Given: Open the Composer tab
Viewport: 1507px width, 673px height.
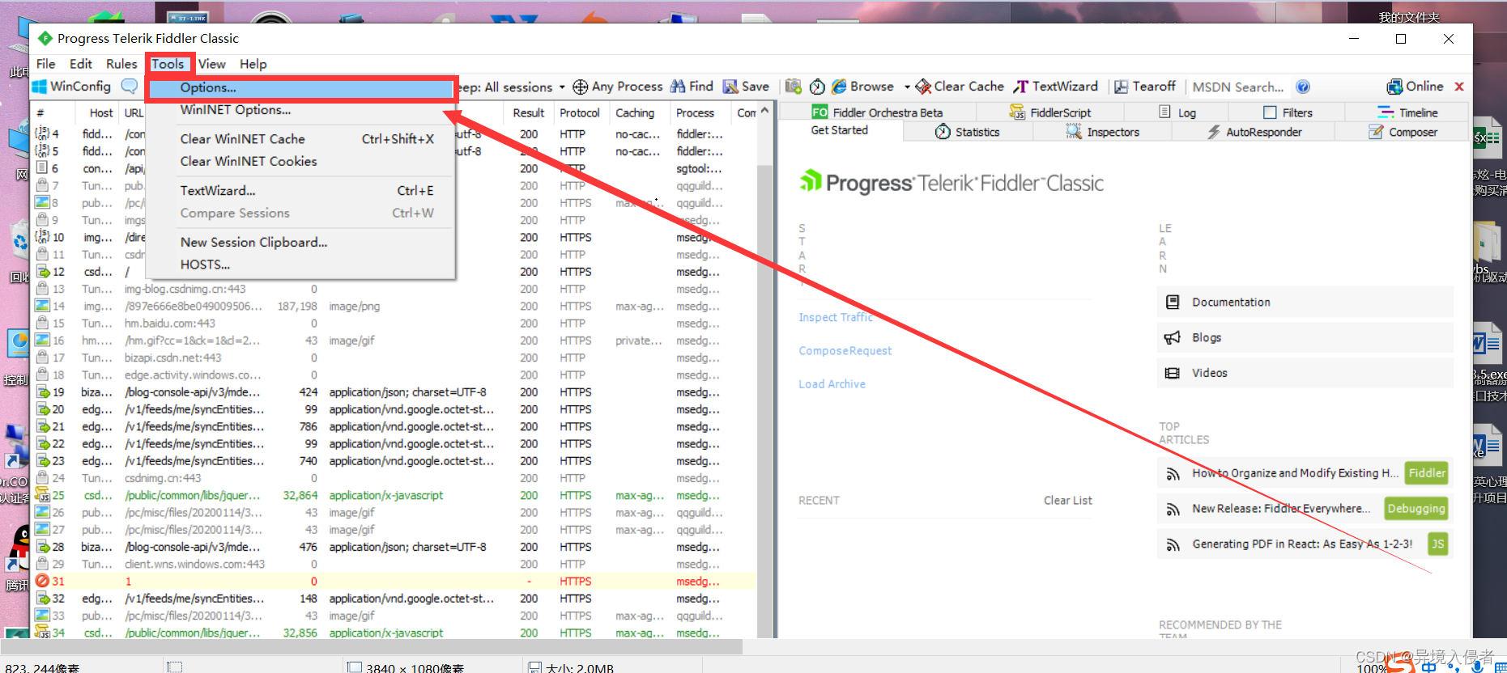Looking at the screenshot, I should 1403,132.
